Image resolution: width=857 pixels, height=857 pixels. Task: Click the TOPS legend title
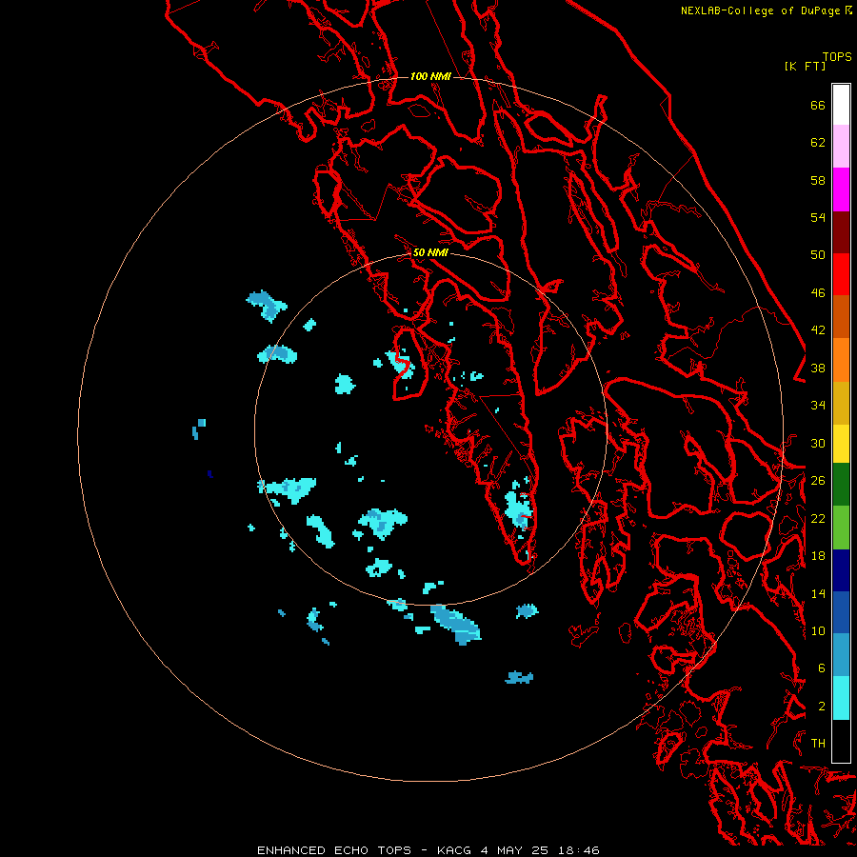pyautogui.click(x=837, y=57)
